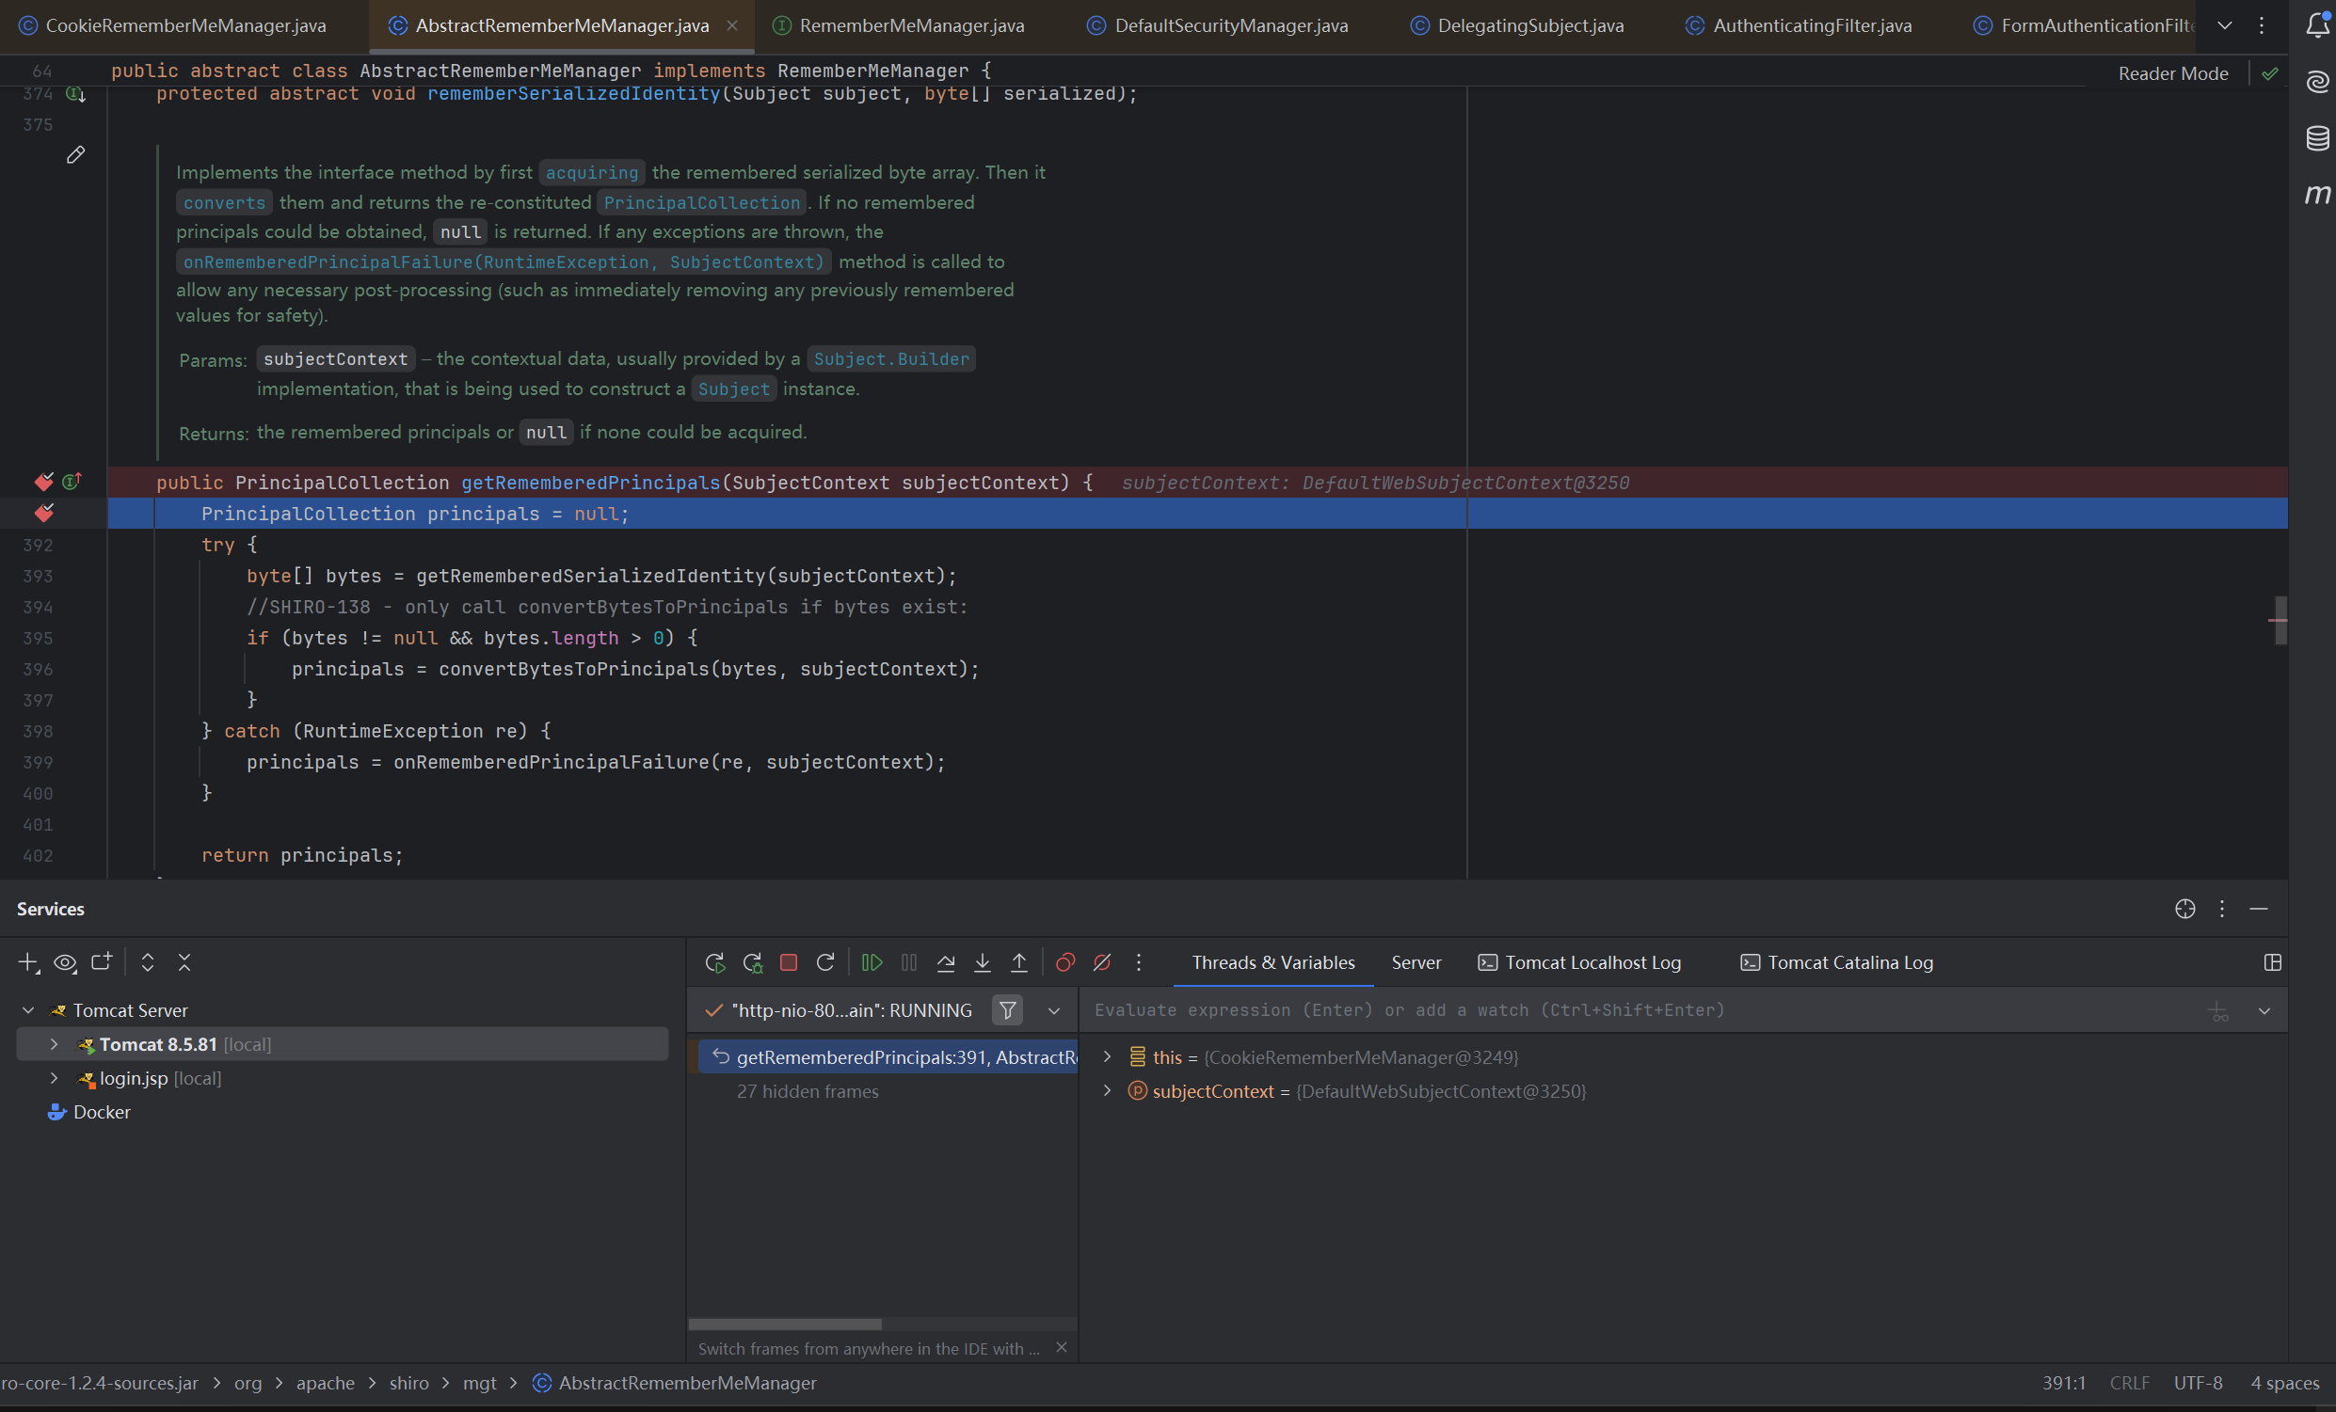Switch to DefaultSecurityManager.java tab

(x=1229, y=25)
